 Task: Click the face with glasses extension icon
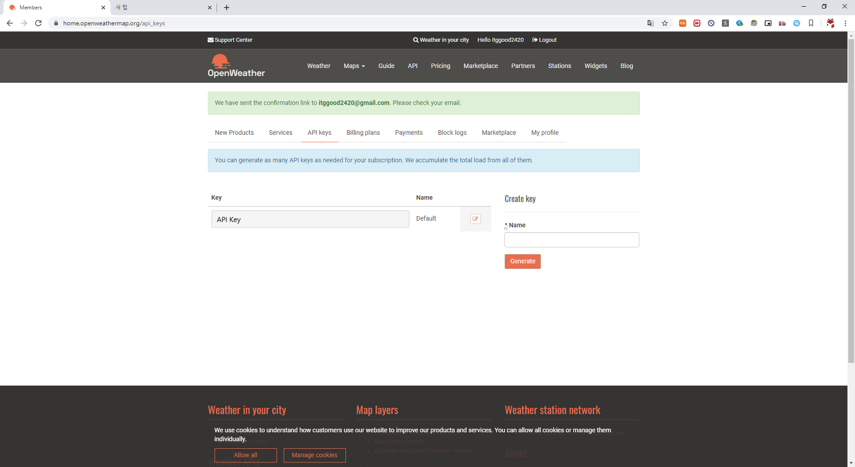[753, 23]
